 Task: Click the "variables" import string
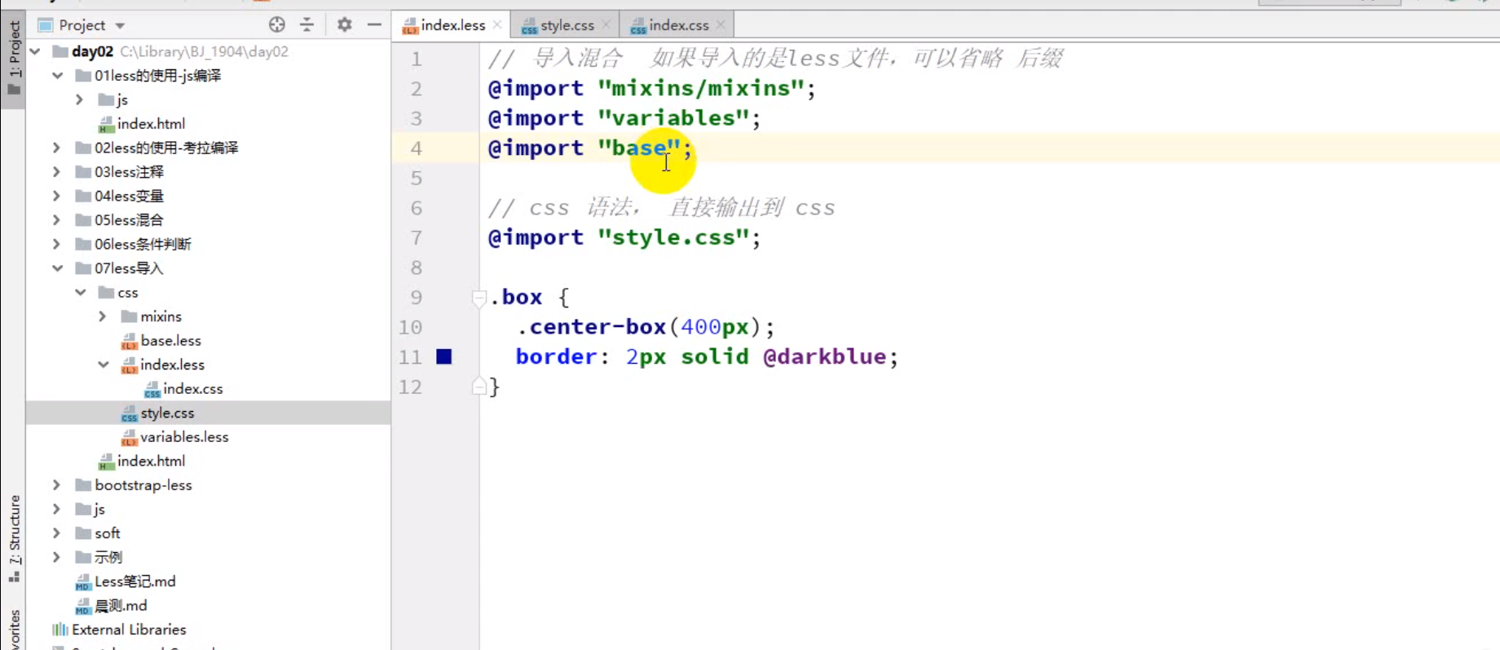[x=673, y=118]
